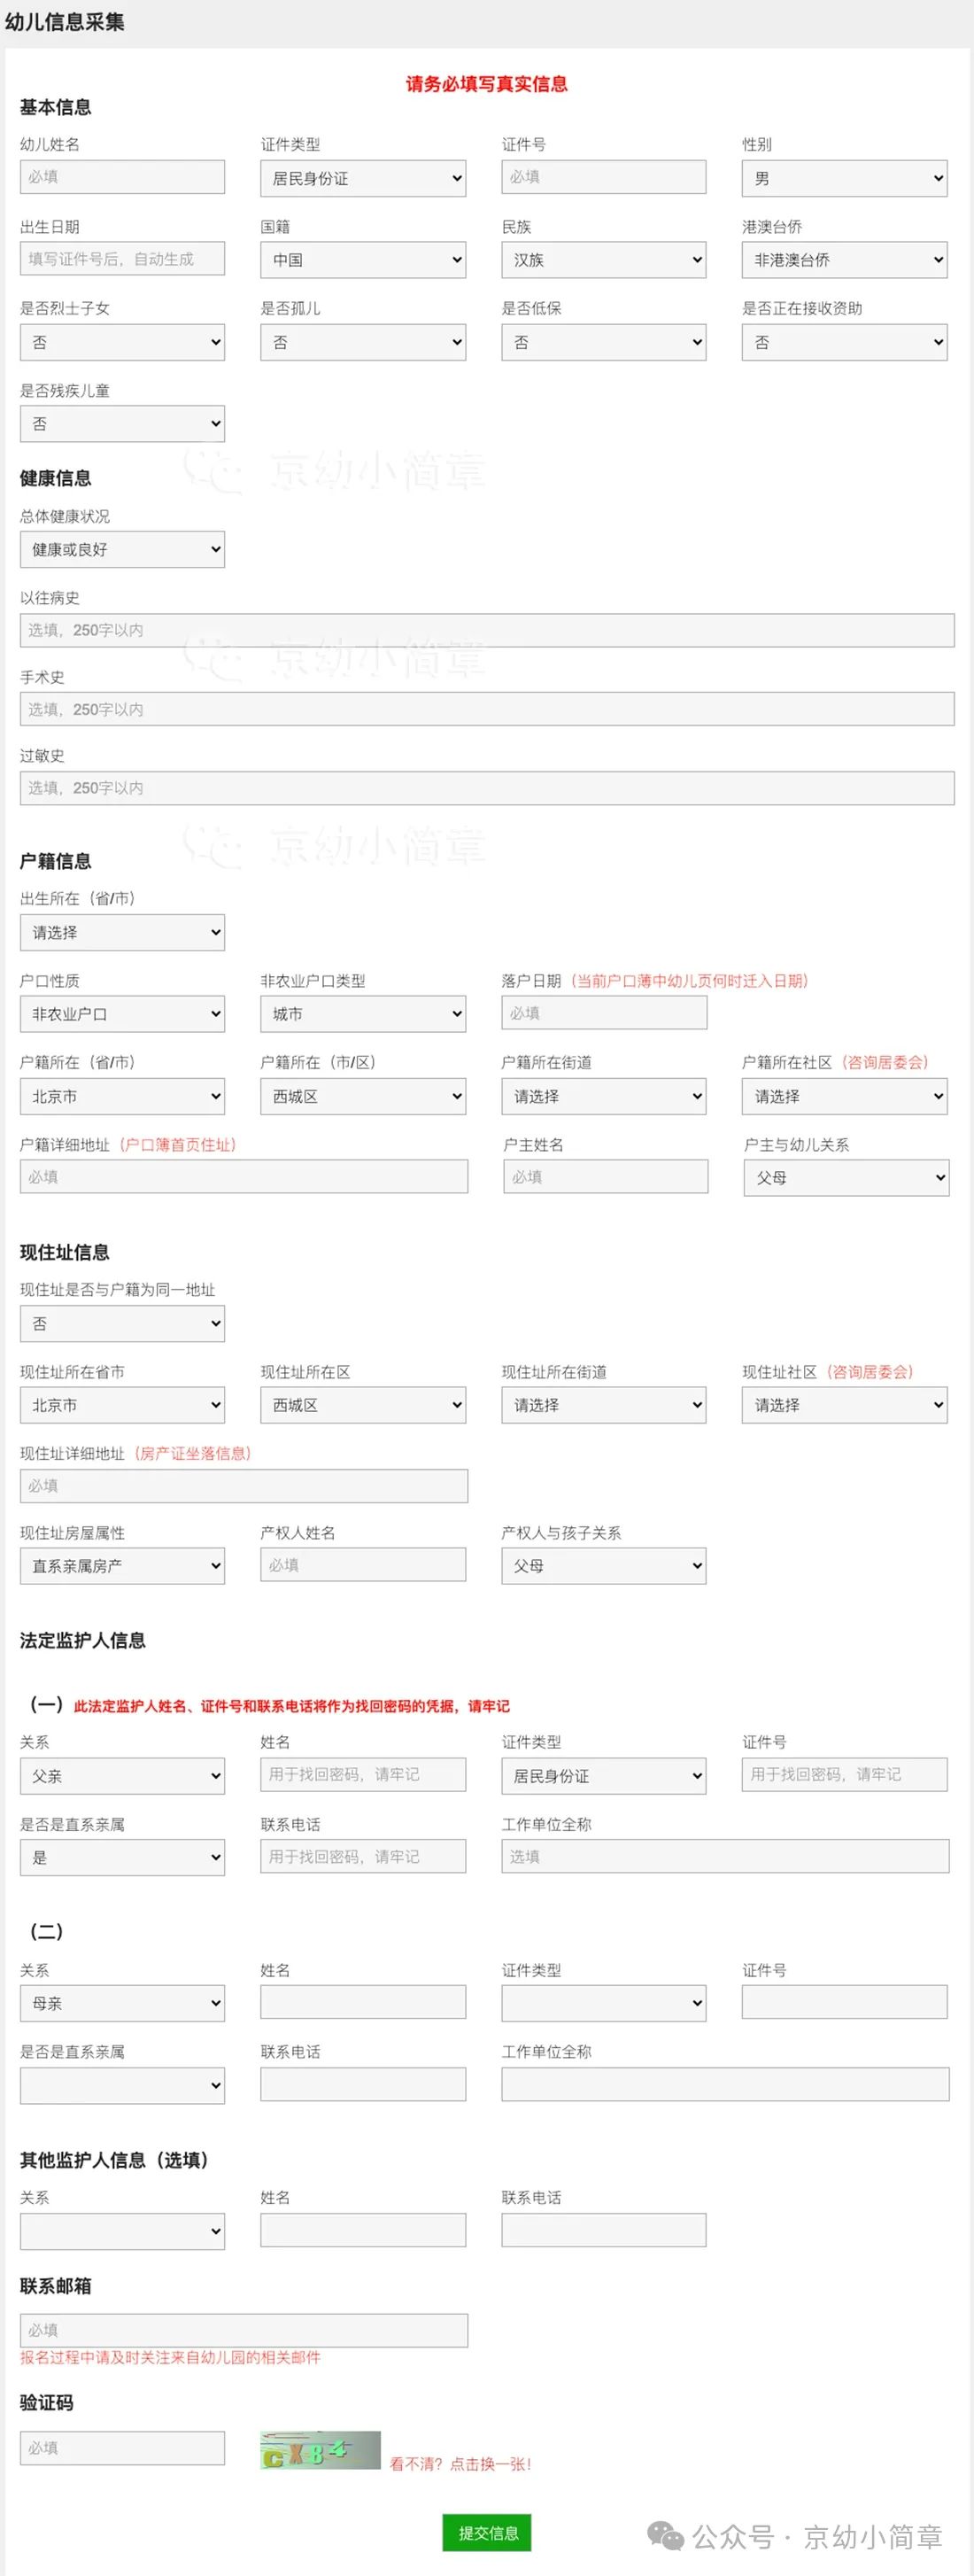Click the 看不清？点击换一张 captcha refresh link

tap(460, 2463)
